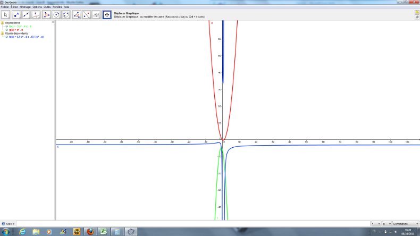Toggle visibility of function g(x)

pos(7,30)
